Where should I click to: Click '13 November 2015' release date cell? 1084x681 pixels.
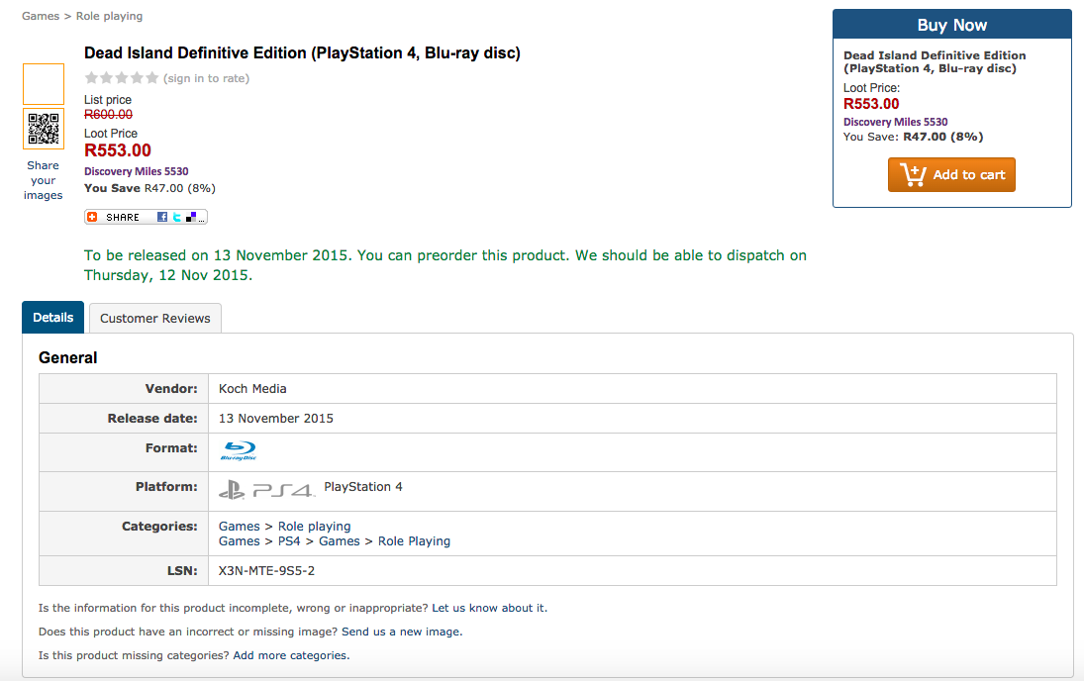click(x=276, y=419)
